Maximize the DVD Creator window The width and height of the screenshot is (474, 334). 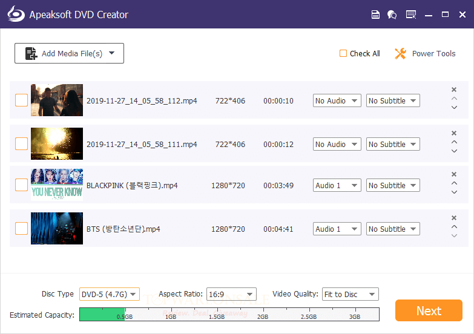pyautogui.click(x=445, y=14)
